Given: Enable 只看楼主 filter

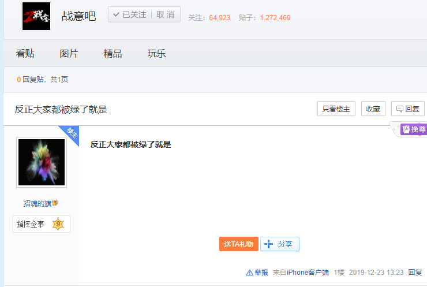Looking at the screenshot, I should coord(336,109).
